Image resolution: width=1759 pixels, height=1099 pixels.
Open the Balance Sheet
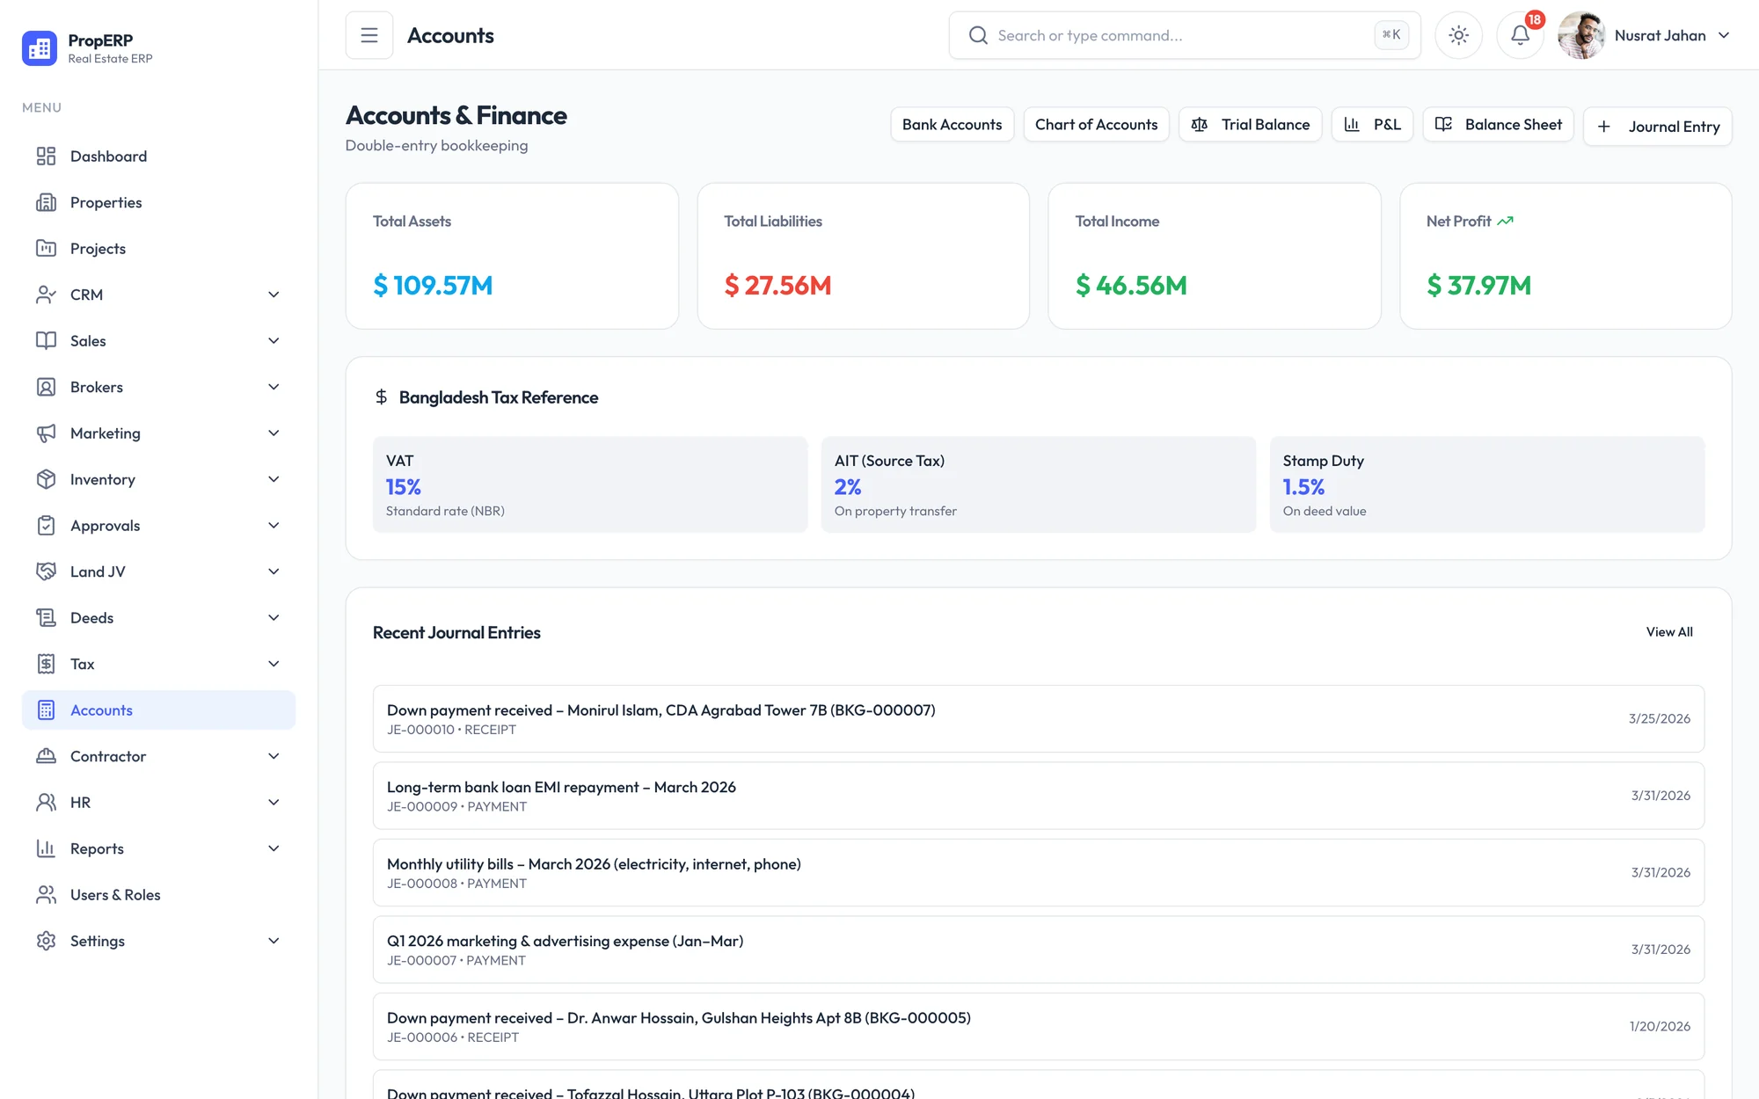coord(1498,125)
